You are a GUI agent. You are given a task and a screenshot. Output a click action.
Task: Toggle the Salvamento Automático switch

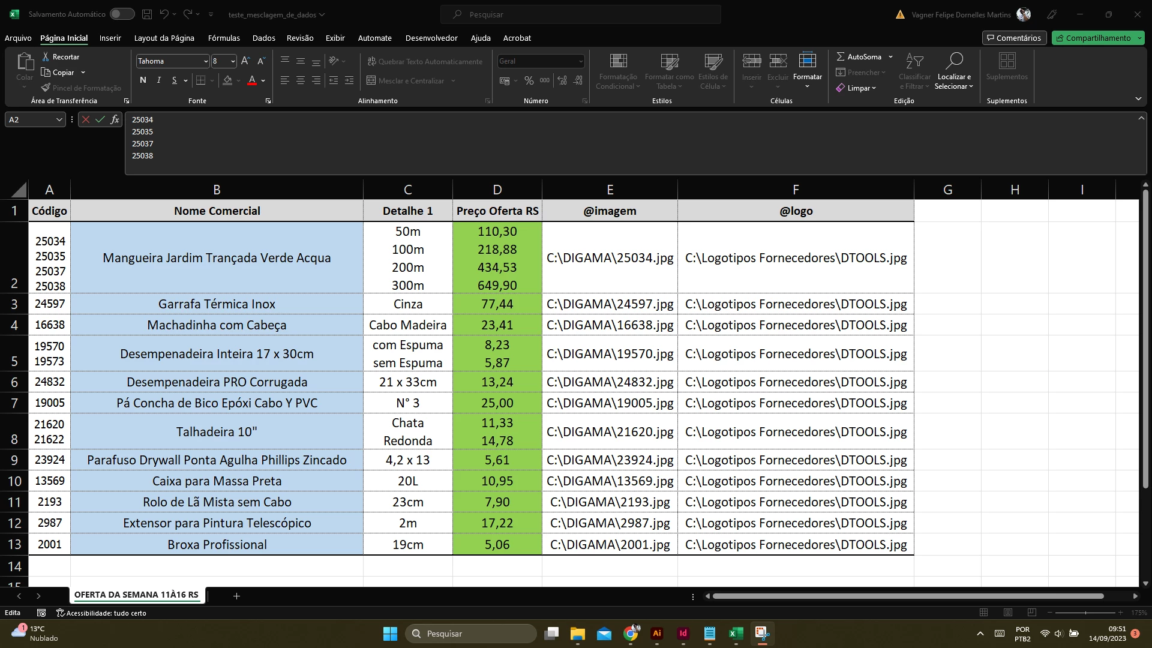pyautogui.click(x=122, y=14)
